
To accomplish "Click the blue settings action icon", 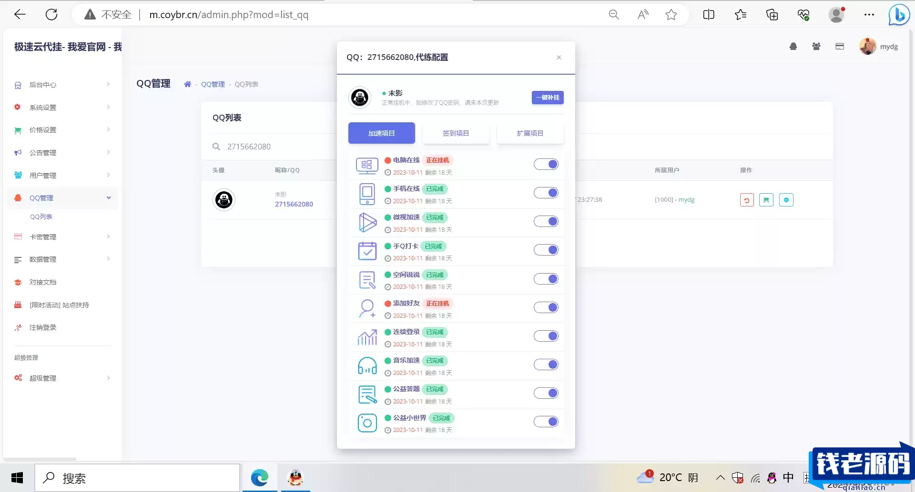I will (x=786, y=200).
